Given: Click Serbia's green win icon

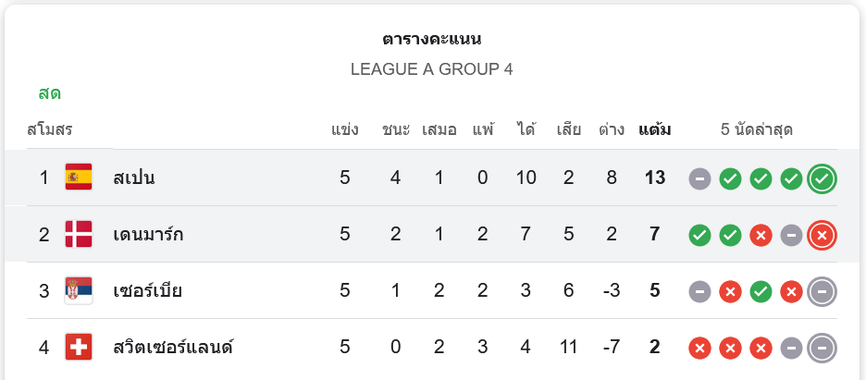Looking at the screenshot, I should point(761,292).
